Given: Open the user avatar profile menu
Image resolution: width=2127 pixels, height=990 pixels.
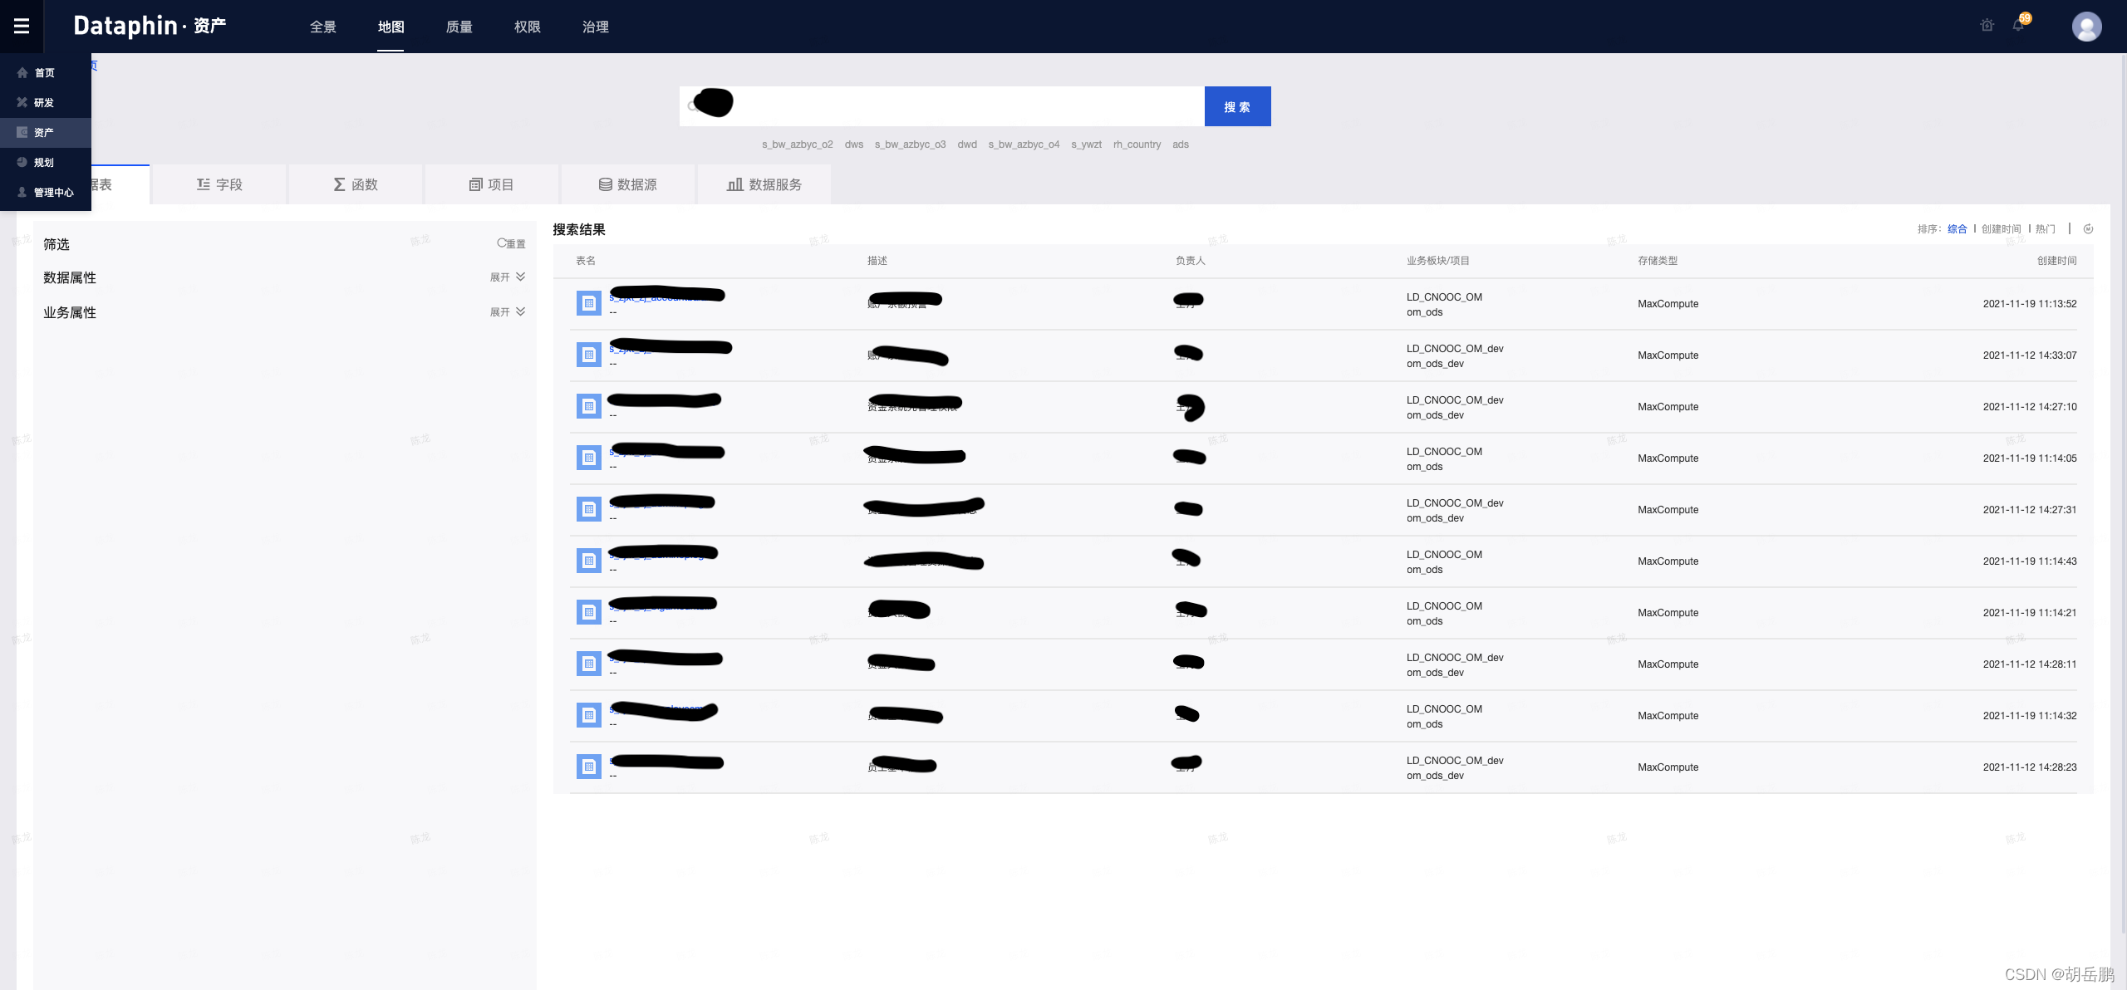Looking at the screenshot, I should coord(2086,27).
